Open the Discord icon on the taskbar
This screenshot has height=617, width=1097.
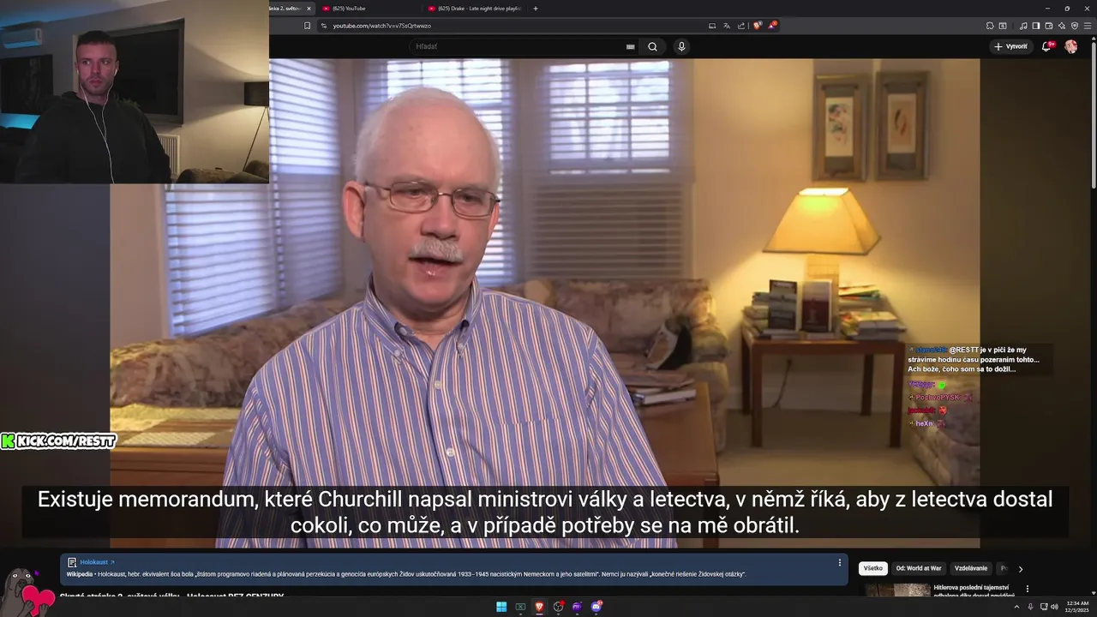point(596,607)
